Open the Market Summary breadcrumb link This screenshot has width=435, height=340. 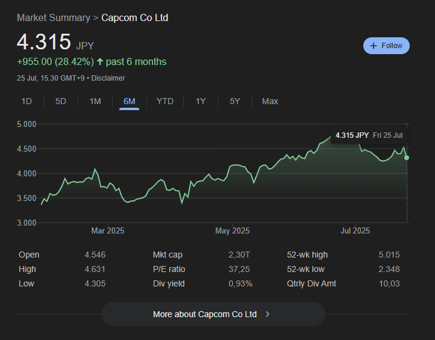point(54,17)
